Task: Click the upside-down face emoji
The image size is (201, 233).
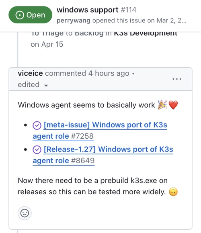Action: (x=173, y=192)
